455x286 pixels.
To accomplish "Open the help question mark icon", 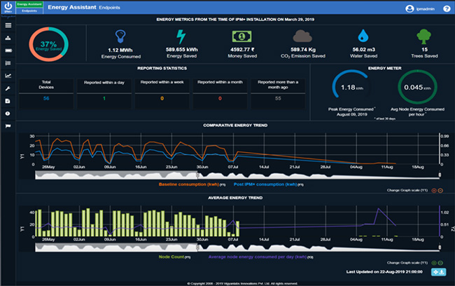I will pos(447,8).
